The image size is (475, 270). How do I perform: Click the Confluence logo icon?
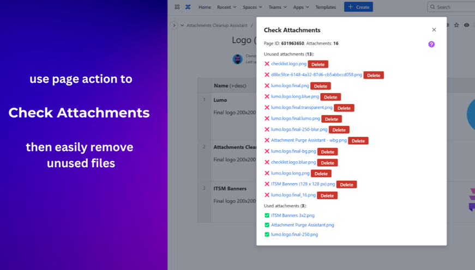pos(188,7)
